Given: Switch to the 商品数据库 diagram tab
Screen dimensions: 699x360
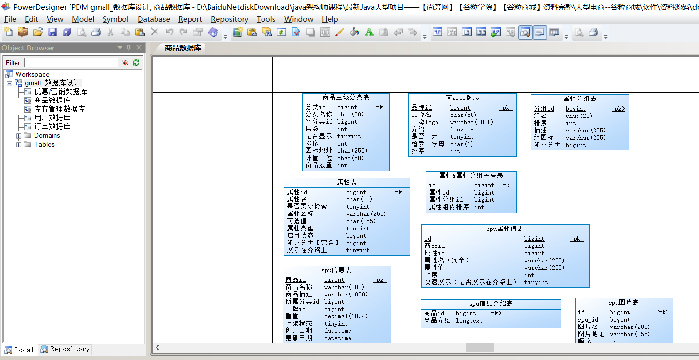Looking at the screenshot, I should (182, 48).
